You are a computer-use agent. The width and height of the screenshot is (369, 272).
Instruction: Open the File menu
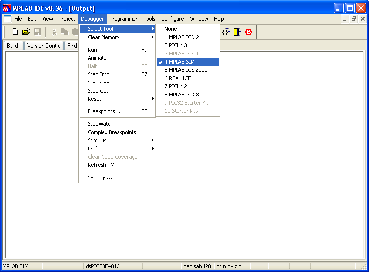(x=18, y=19)
